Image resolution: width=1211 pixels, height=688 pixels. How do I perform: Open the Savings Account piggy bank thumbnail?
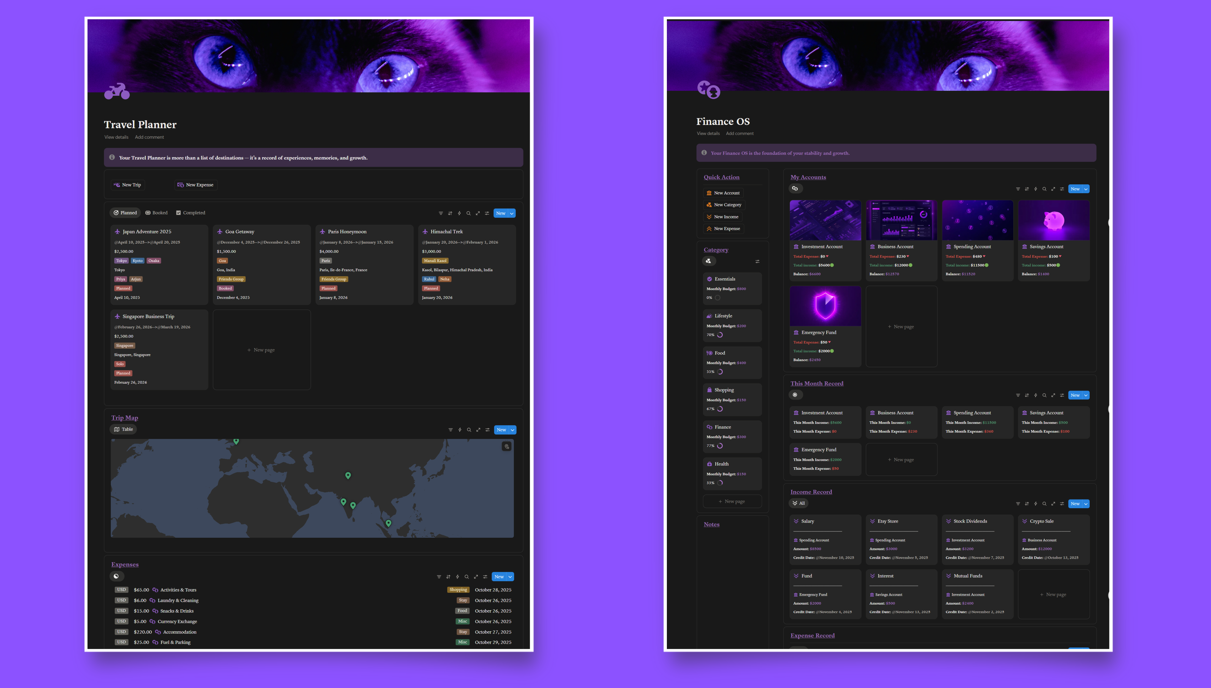(1054, 220)
